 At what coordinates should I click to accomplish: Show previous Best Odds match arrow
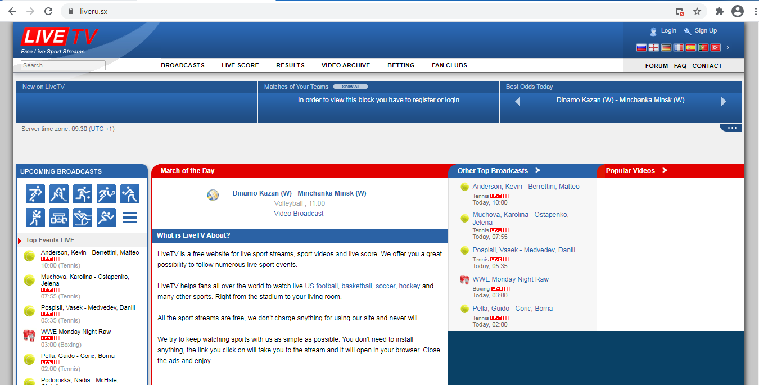point(517,101)
